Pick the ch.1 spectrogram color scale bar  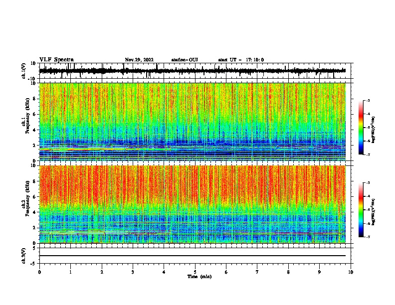pos(361,128)
